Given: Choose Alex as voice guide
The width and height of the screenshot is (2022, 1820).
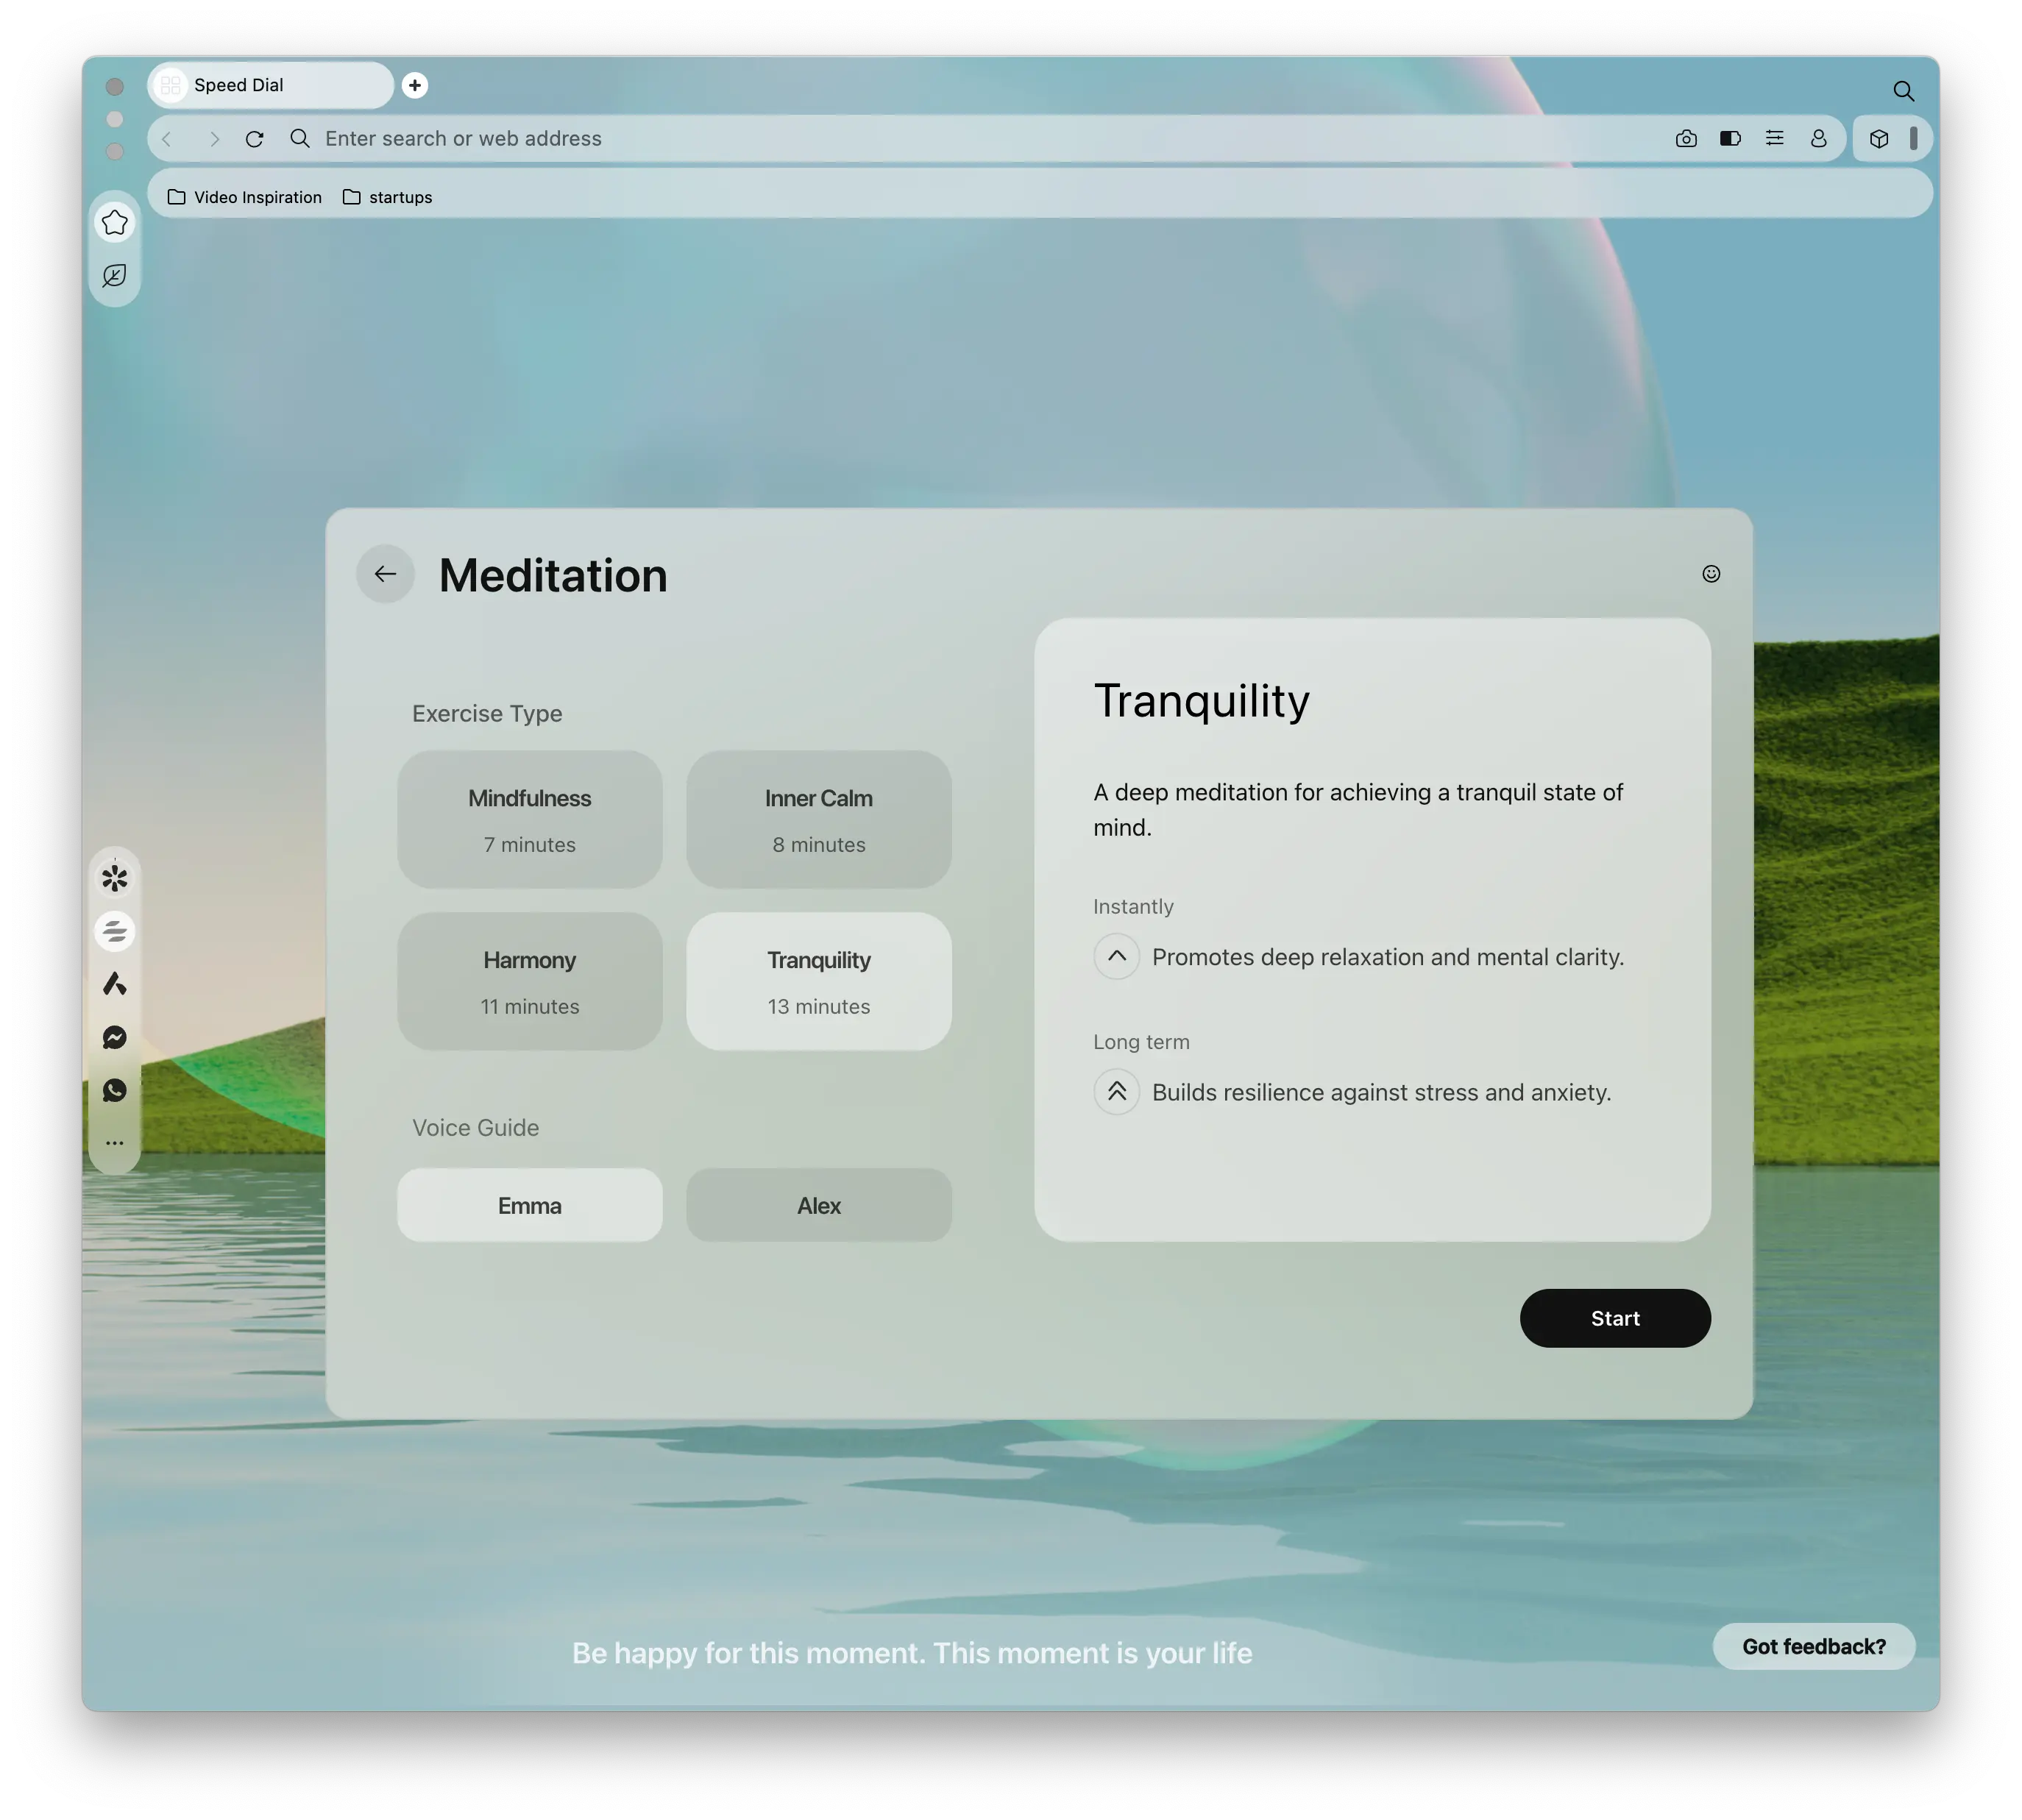Looking at the screenshot, I should [819, 1205].
